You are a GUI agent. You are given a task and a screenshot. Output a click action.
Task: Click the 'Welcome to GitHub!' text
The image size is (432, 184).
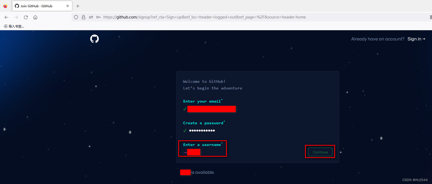(x=204, y=81)
